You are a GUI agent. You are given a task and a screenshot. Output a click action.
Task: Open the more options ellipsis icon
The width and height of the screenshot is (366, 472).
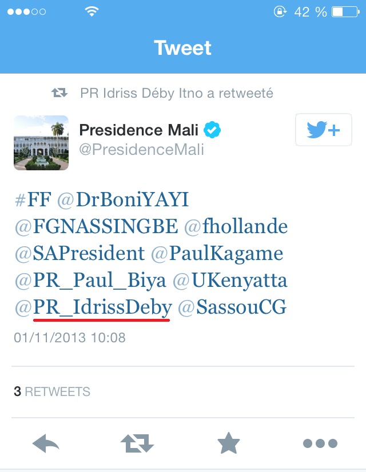320,443
